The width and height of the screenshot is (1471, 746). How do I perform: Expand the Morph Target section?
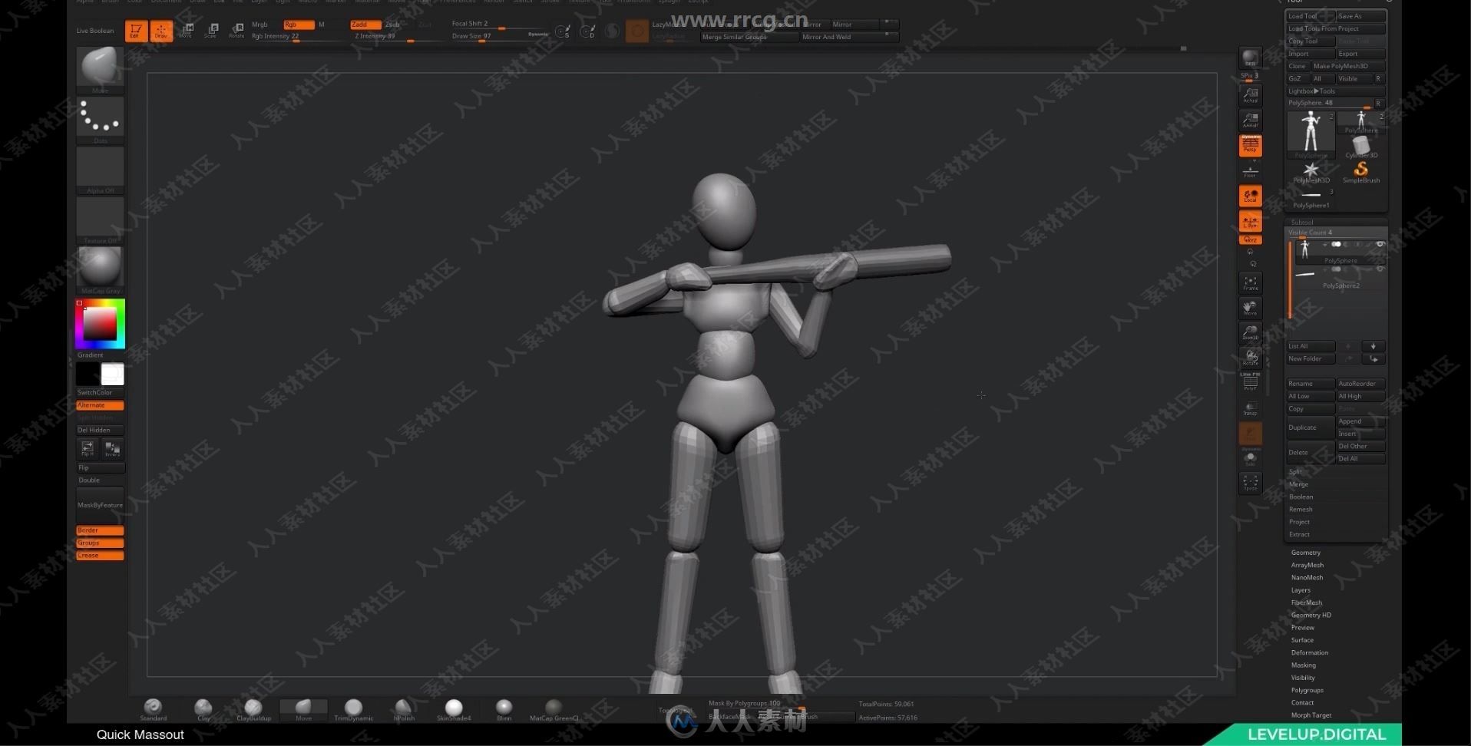(x=1311, y=715)
